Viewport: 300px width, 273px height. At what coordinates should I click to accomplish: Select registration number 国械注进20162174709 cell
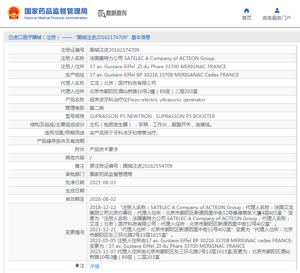tap(191, 50)
